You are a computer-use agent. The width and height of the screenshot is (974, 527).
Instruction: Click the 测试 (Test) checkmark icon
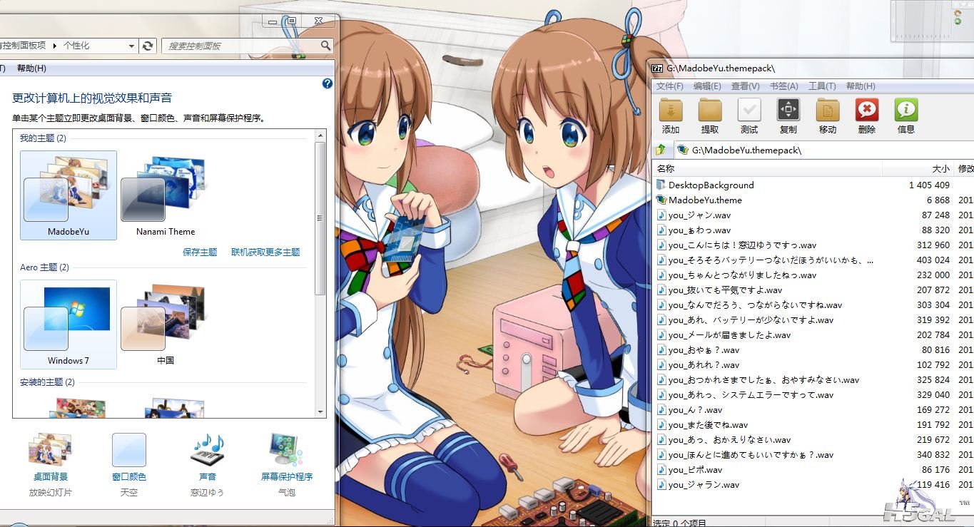tap(749, 110)
